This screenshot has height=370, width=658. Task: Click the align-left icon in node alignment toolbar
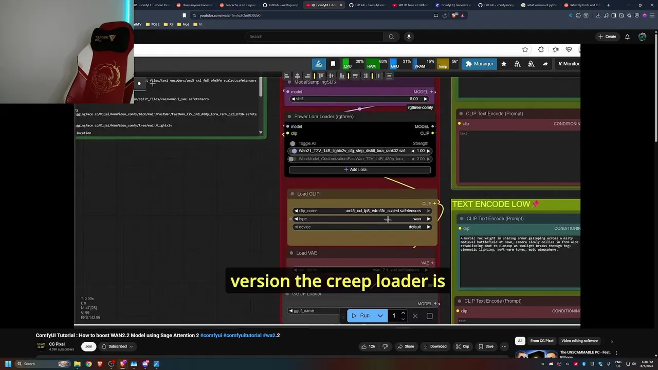pos(287,76)
